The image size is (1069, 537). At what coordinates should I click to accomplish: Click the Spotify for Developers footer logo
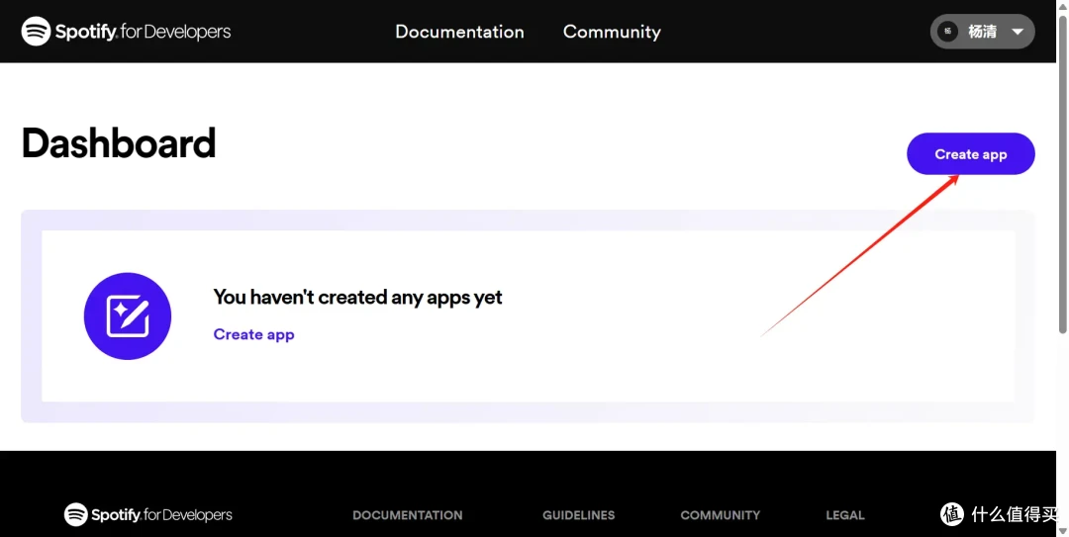click(x=147, y=514)
